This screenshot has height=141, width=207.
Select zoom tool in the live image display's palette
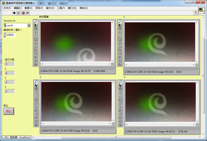coord(35,22)
